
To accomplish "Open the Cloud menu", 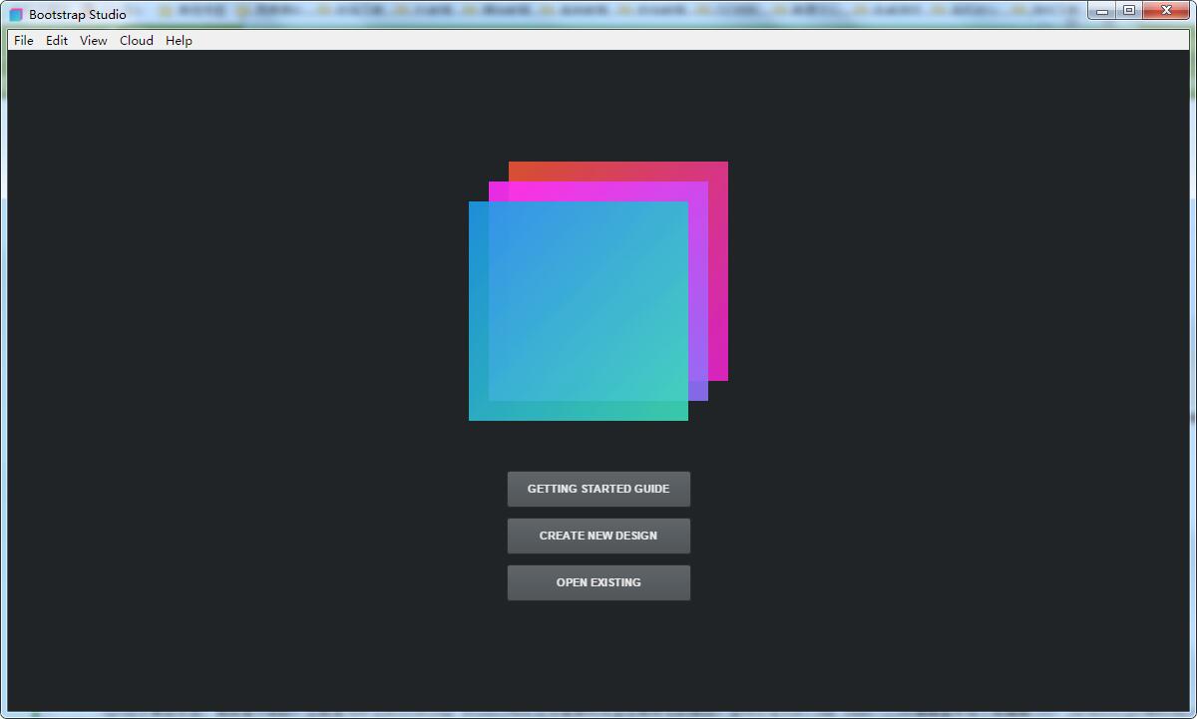I will pos(137,41).
